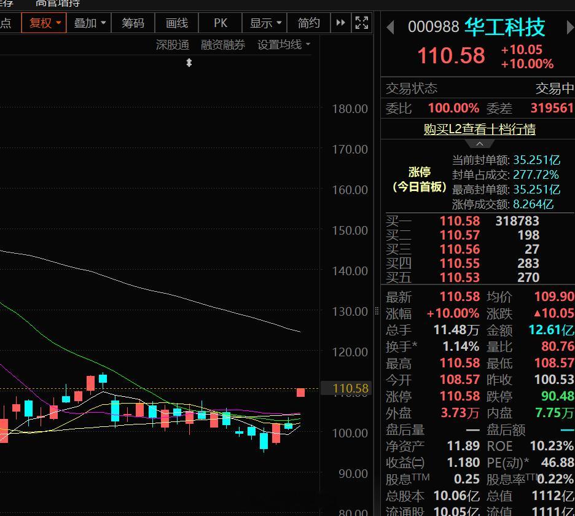Viewport: 575px width, 516px height.
Task: Click the vertical resize arrow icon above chart
Action: [189, 63]
